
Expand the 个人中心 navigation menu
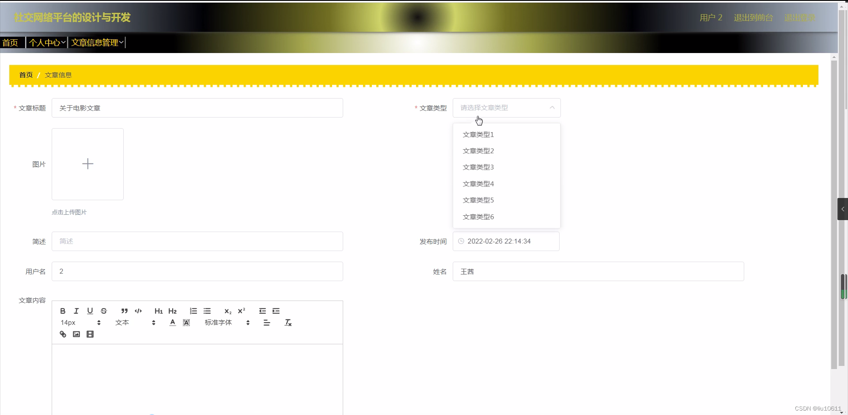(46, 42)
